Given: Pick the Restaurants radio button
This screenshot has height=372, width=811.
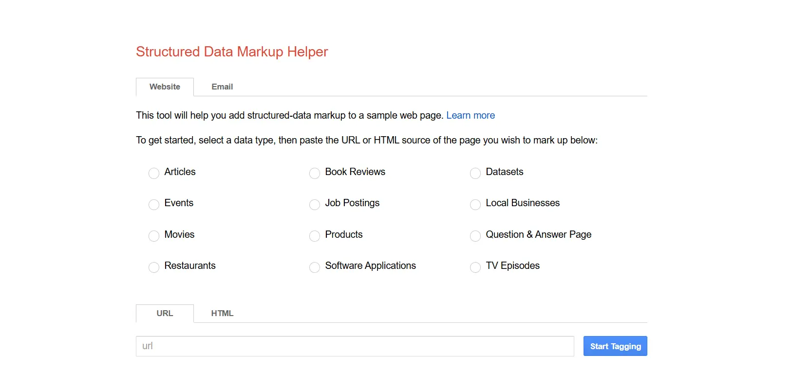Looking at the screenshot, I should click(x=154, y=267).
